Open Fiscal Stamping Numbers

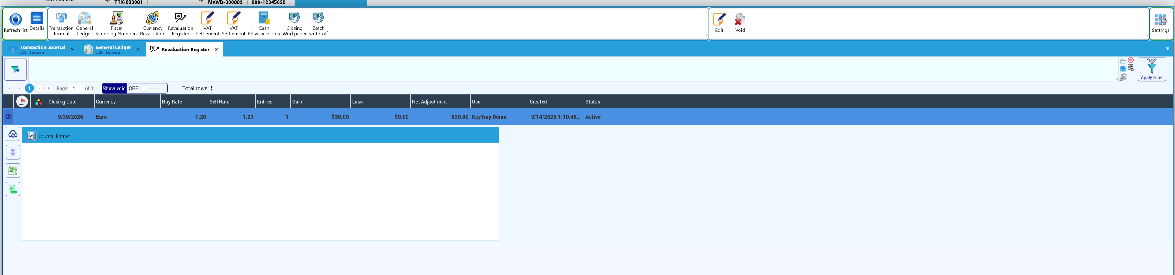pos(116,24)
